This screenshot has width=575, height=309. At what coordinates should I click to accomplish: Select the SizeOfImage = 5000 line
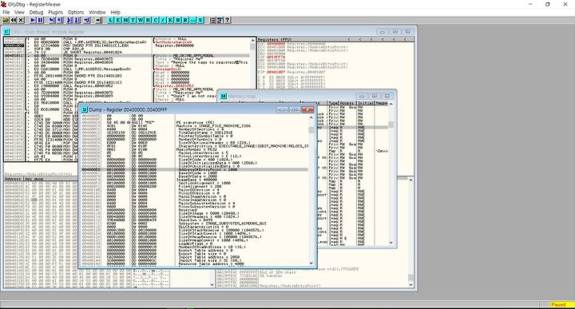point(208,213)
